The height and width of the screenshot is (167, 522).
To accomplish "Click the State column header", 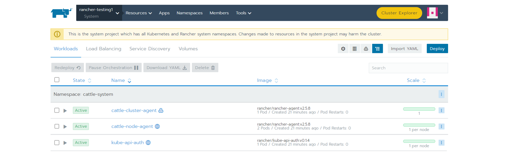I will point(79,80).
